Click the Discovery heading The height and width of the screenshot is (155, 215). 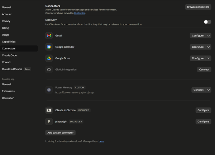click(51, 20)
